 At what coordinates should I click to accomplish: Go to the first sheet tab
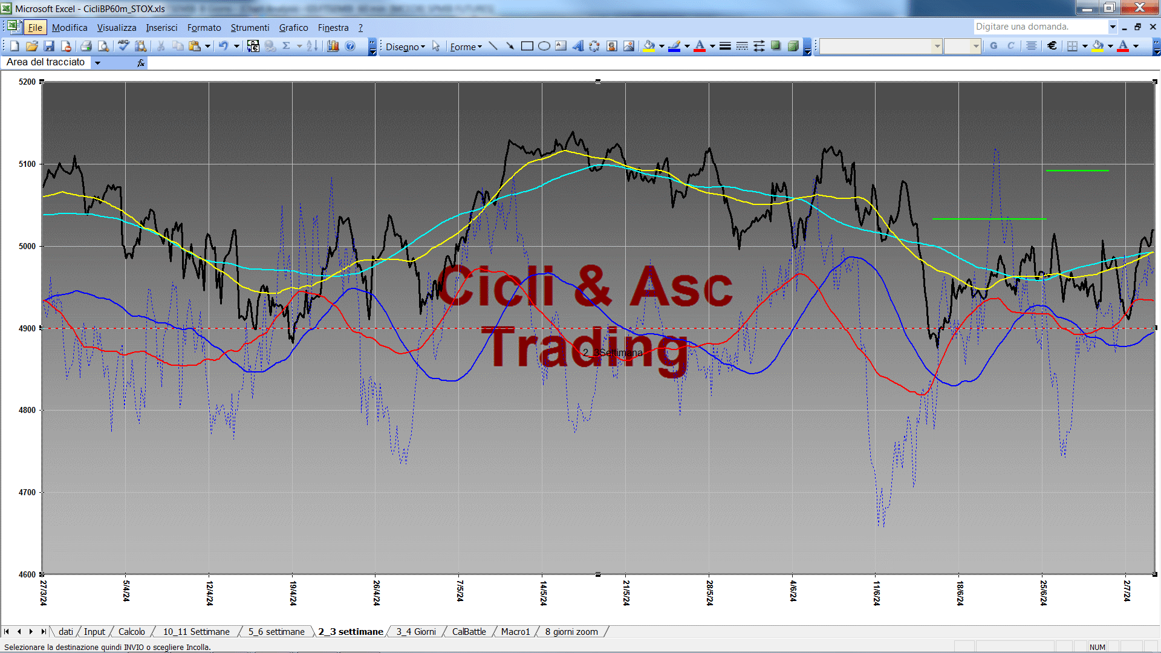7,632
